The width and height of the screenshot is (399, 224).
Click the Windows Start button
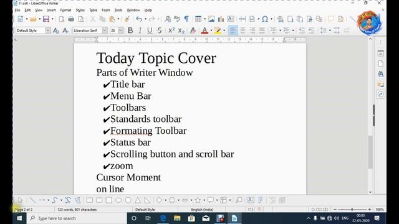[x=19, y=218]
